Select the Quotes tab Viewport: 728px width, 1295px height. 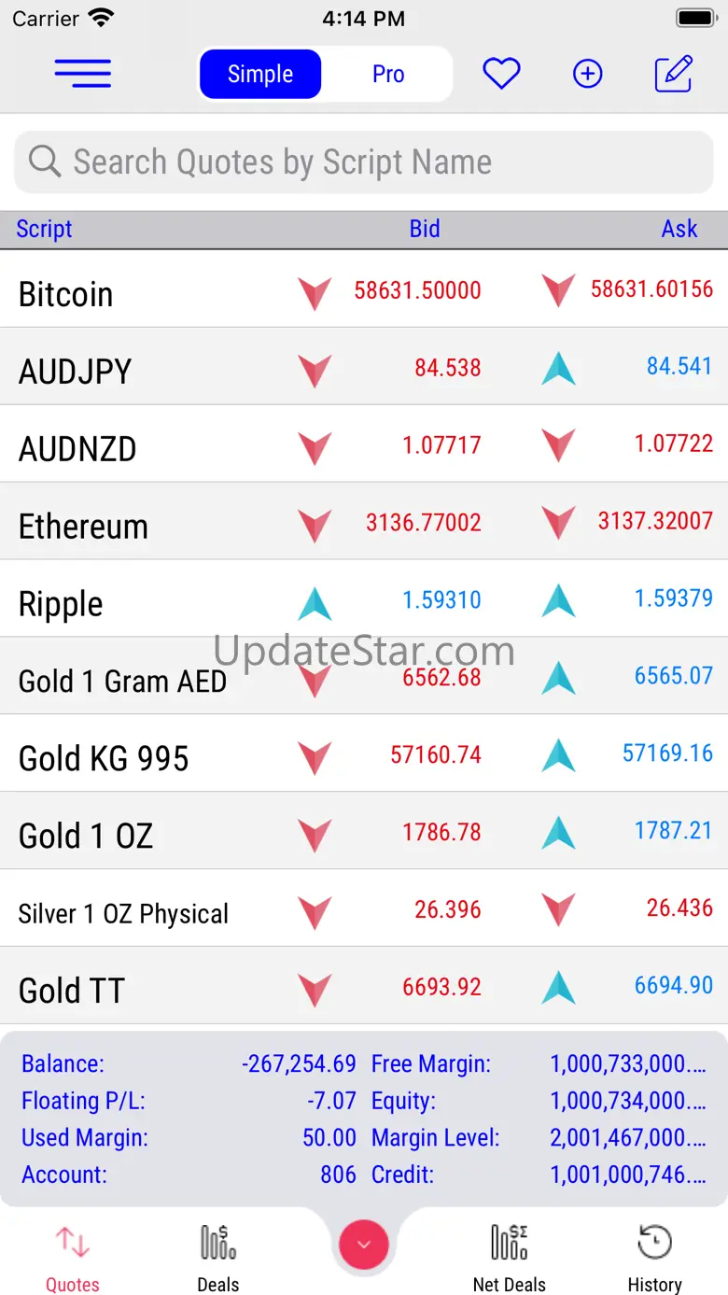73,1257
